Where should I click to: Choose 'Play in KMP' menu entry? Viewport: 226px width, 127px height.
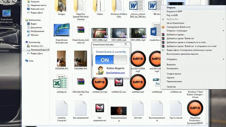(x=172, y=15)
